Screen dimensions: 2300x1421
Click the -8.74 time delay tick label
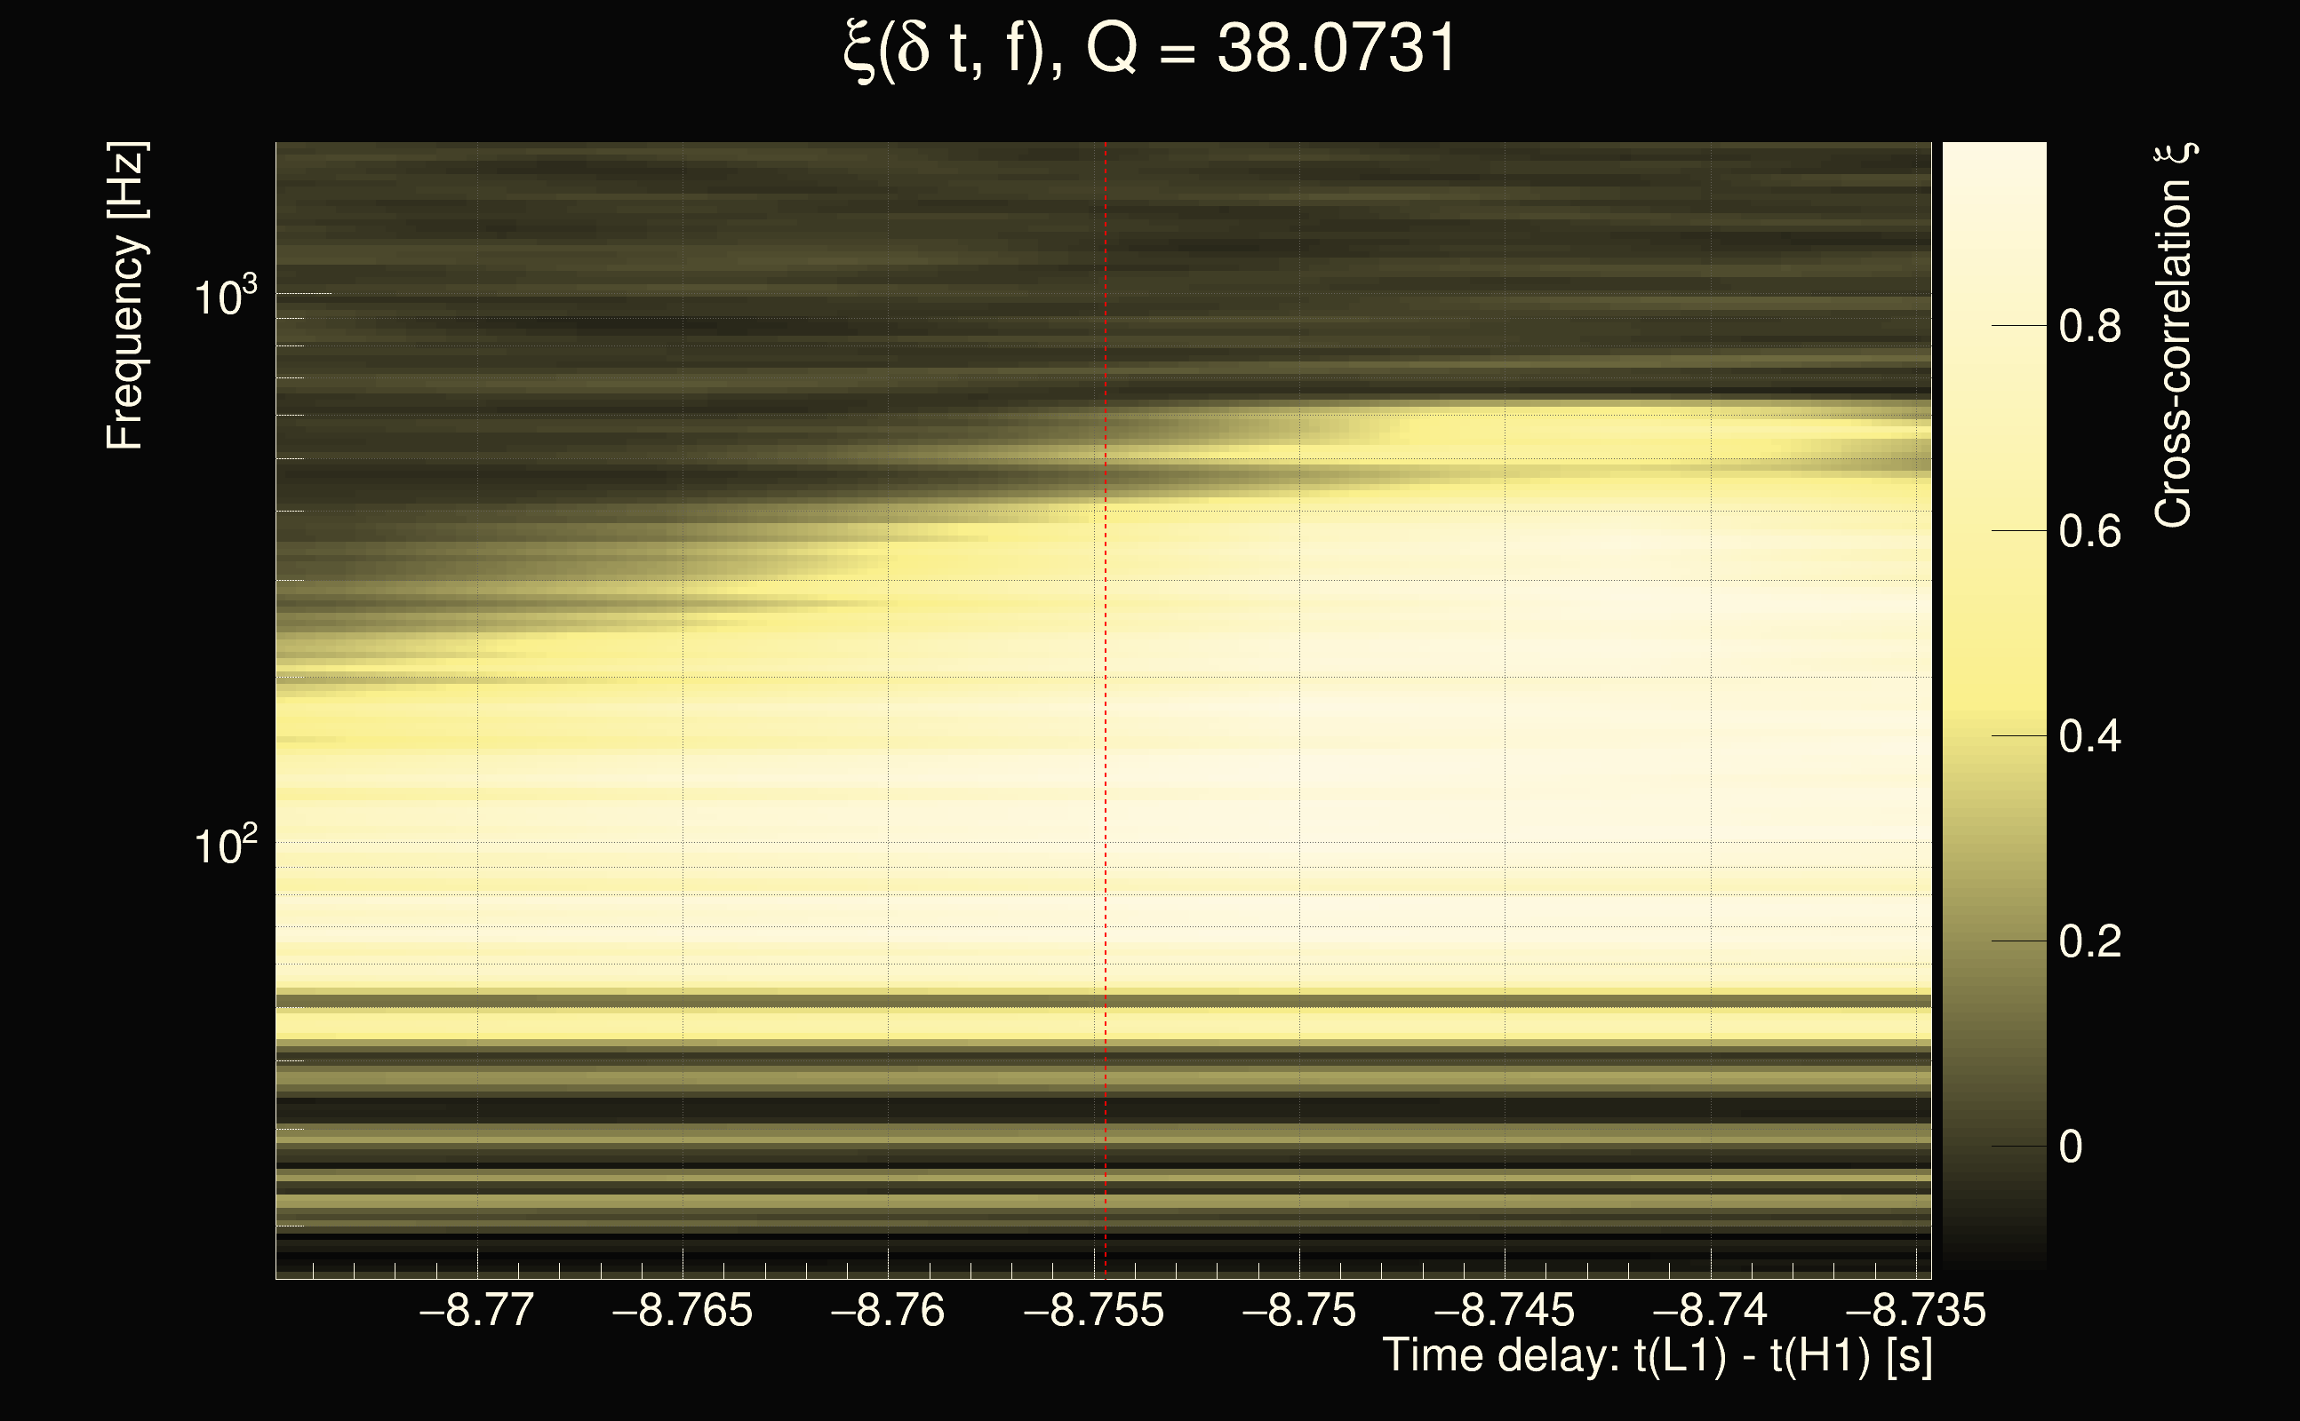click(1711, 1310)
